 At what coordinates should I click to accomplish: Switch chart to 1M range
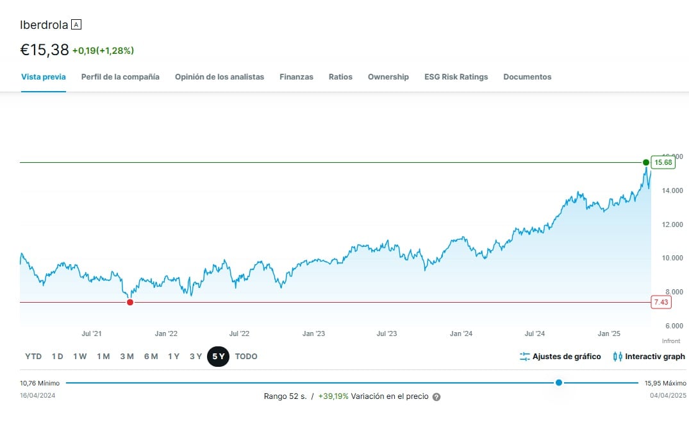click(x=103, y=357)
